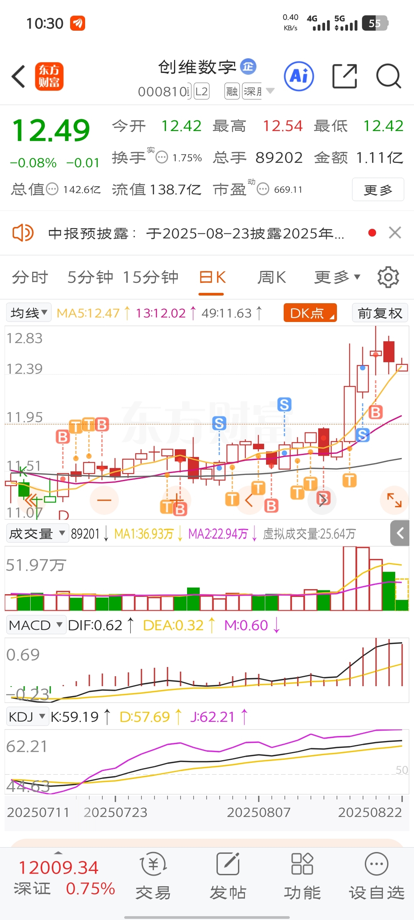The image size is (414, 920).
Task: Expand the 更多 periods dropdown
Action: 337,277
